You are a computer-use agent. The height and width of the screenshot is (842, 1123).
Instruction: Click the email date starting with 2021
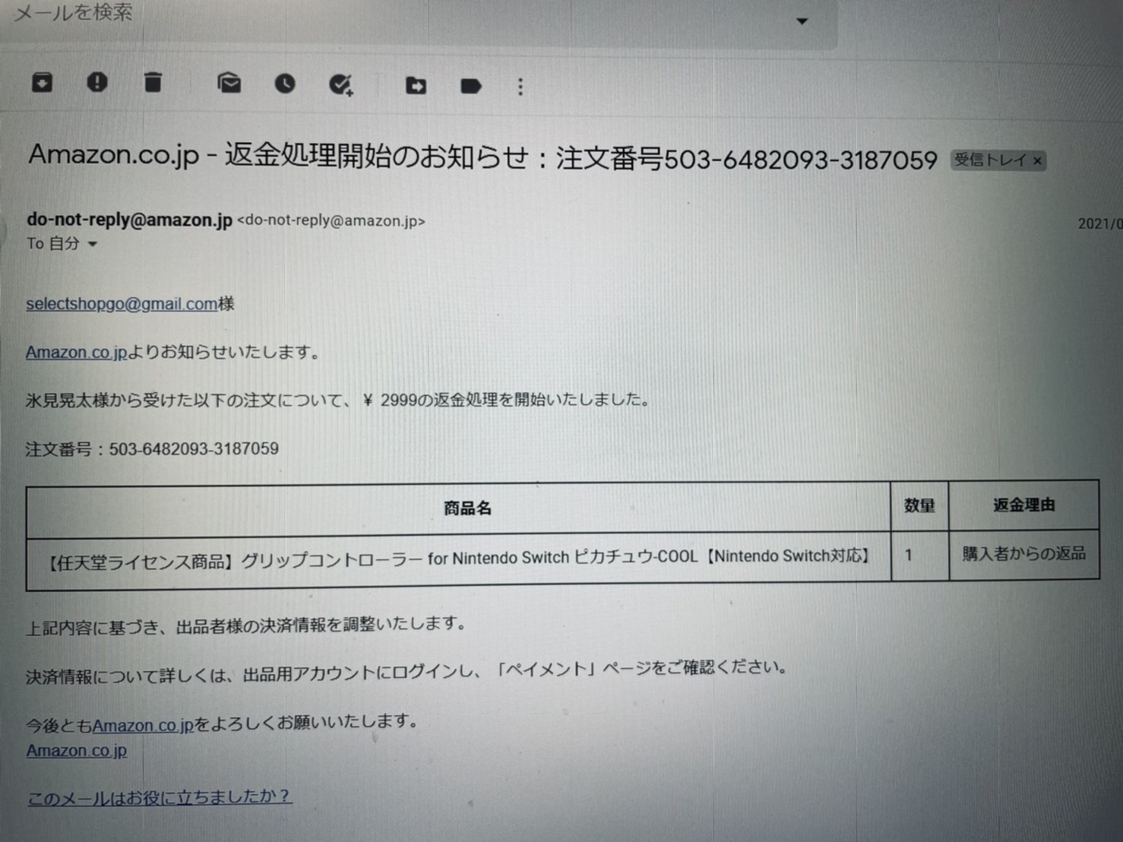point(1100,224)
